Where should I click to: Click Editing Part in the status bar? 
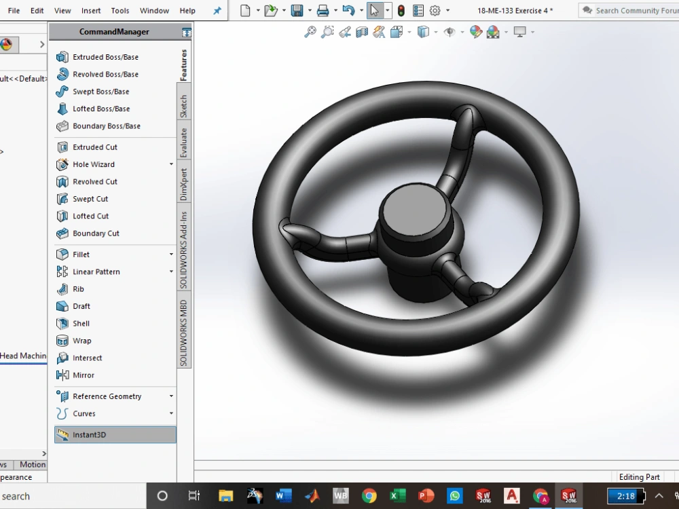point(639,476)
